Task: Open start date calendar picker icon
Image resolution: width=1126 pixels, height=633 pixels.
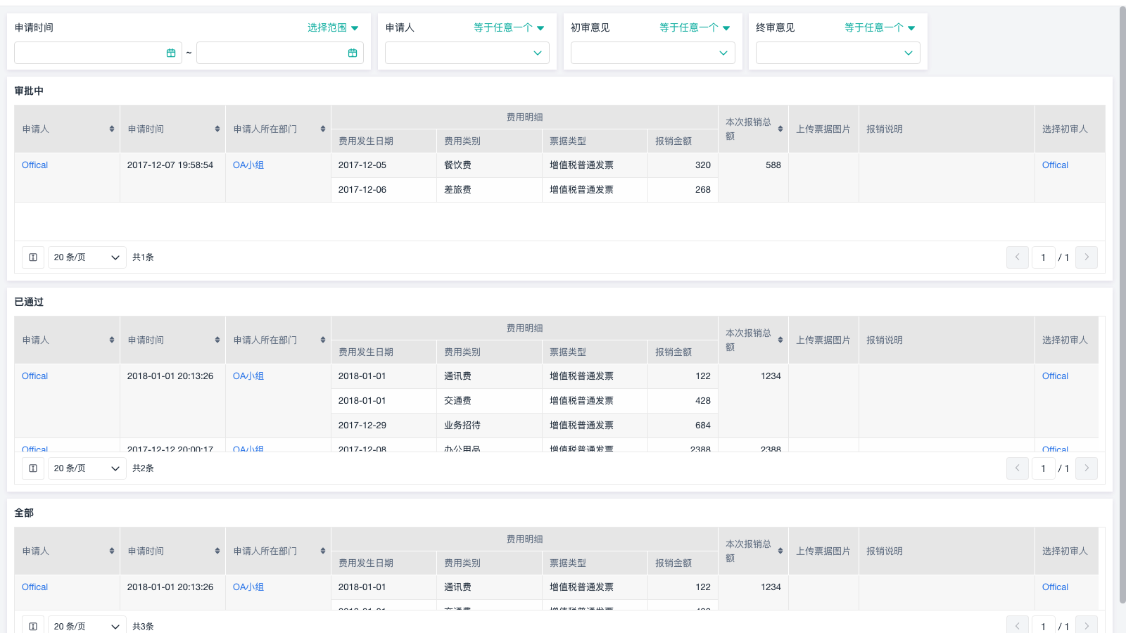Action: click(x=171, y=53)
